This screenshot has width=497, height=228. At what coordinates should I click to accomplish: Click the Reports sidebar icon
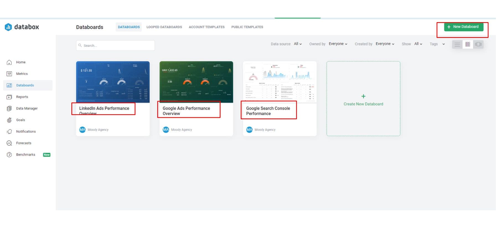9,97
